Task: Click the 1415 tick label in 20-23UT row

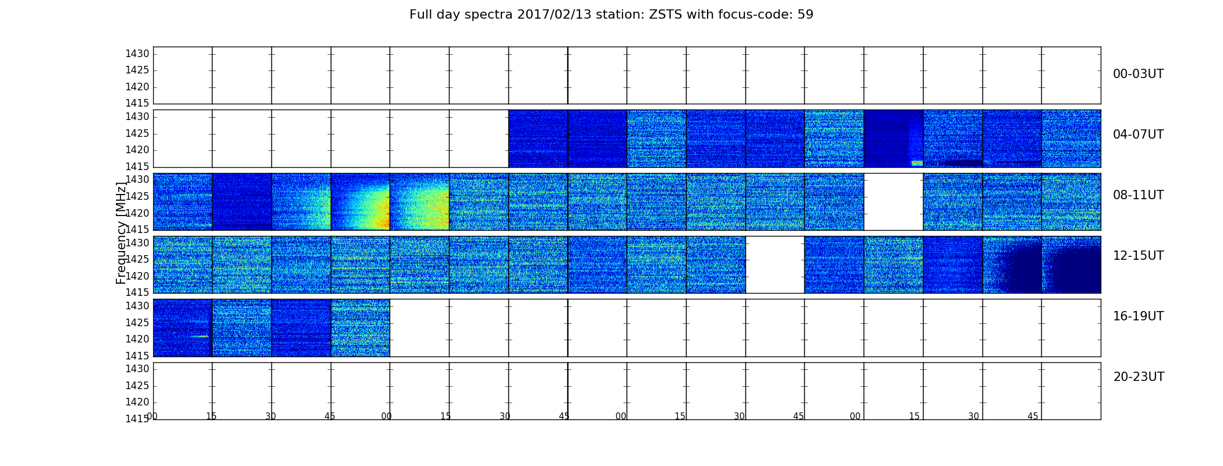Action: pos(137,419)
